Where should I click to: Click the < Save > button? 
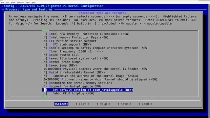124,104
